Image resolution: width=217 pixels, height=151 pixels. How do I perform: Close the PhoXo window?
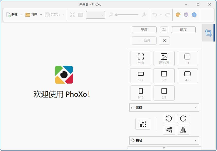click(x=209, y=4)
